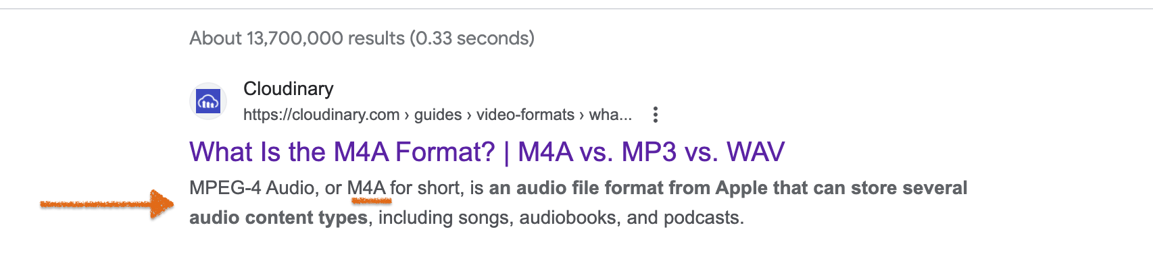Click the truncated "wha..." breadcrumb segment
The width and height of the screenshot is (1153, 271).
coord(610,115)
